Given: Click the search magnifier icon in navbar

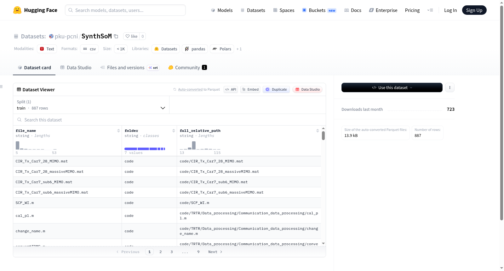Looking at the screenshot, I should pyautogui.click(x=71, y=10).
